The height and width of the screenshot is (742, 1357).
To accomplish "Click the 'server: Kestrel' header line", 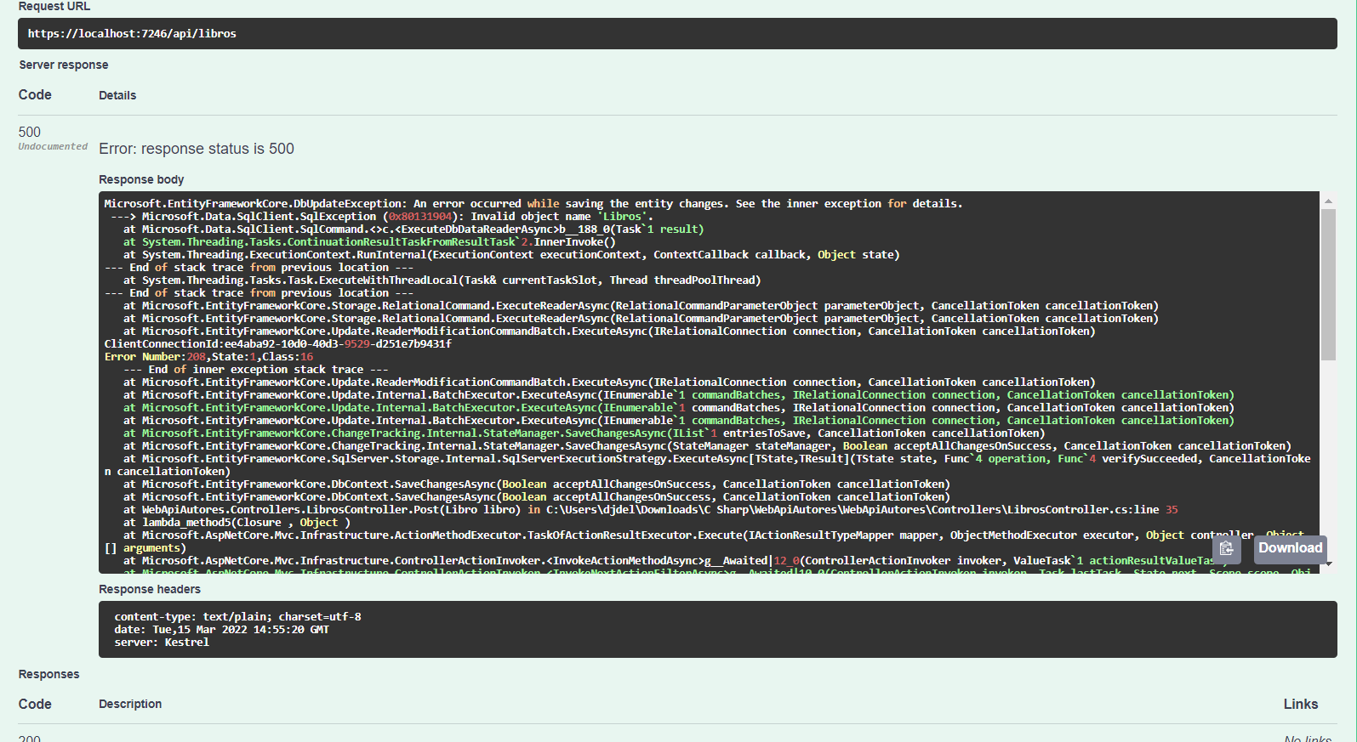I will pyautogui.click(x=162, y=643).
